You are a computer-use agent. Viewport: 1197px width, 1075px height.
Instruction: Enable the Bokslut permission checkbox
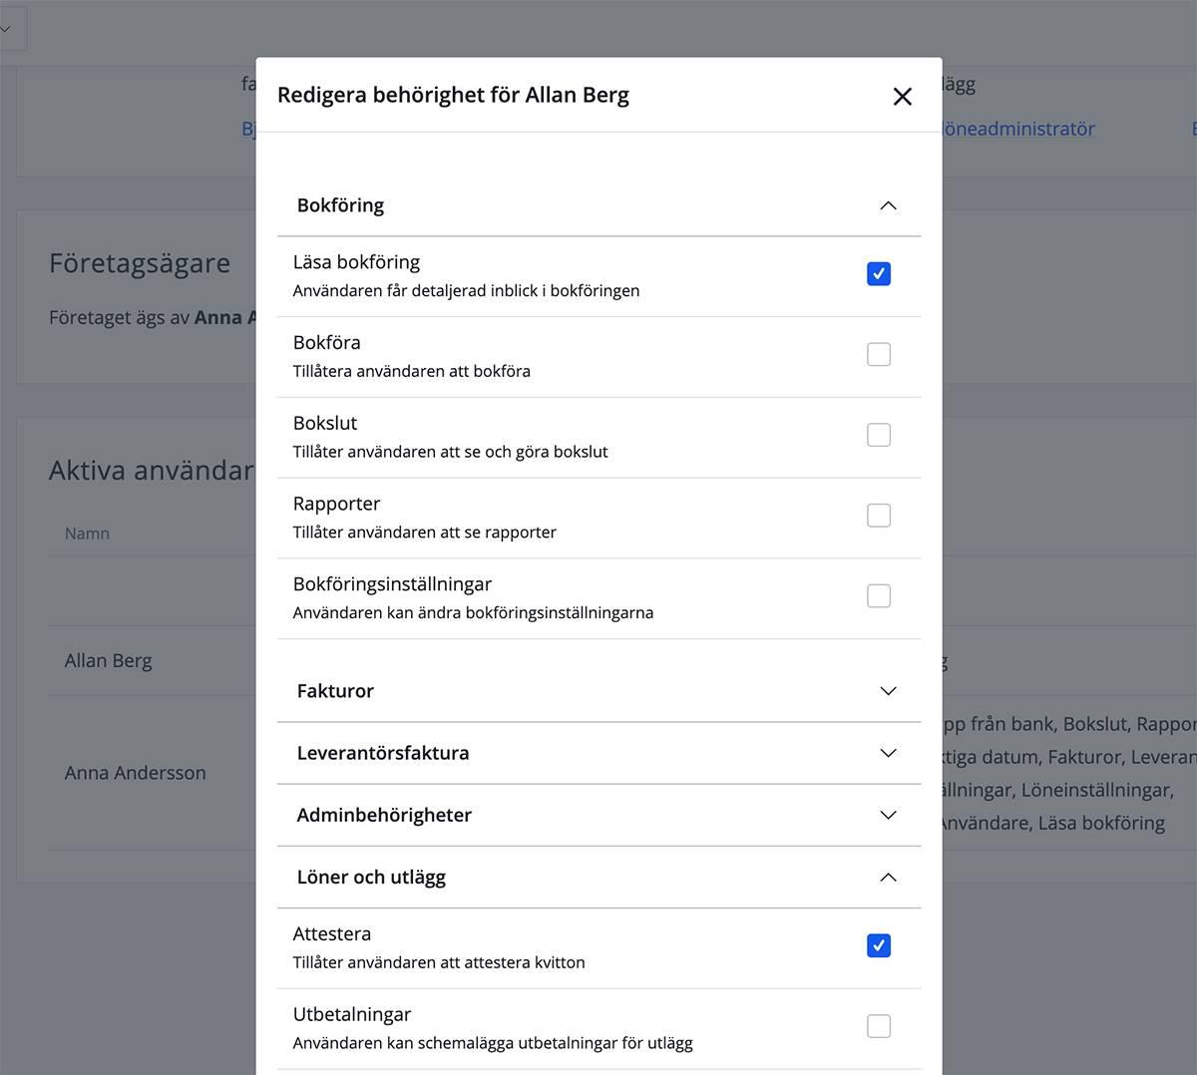tap(879, 435)
